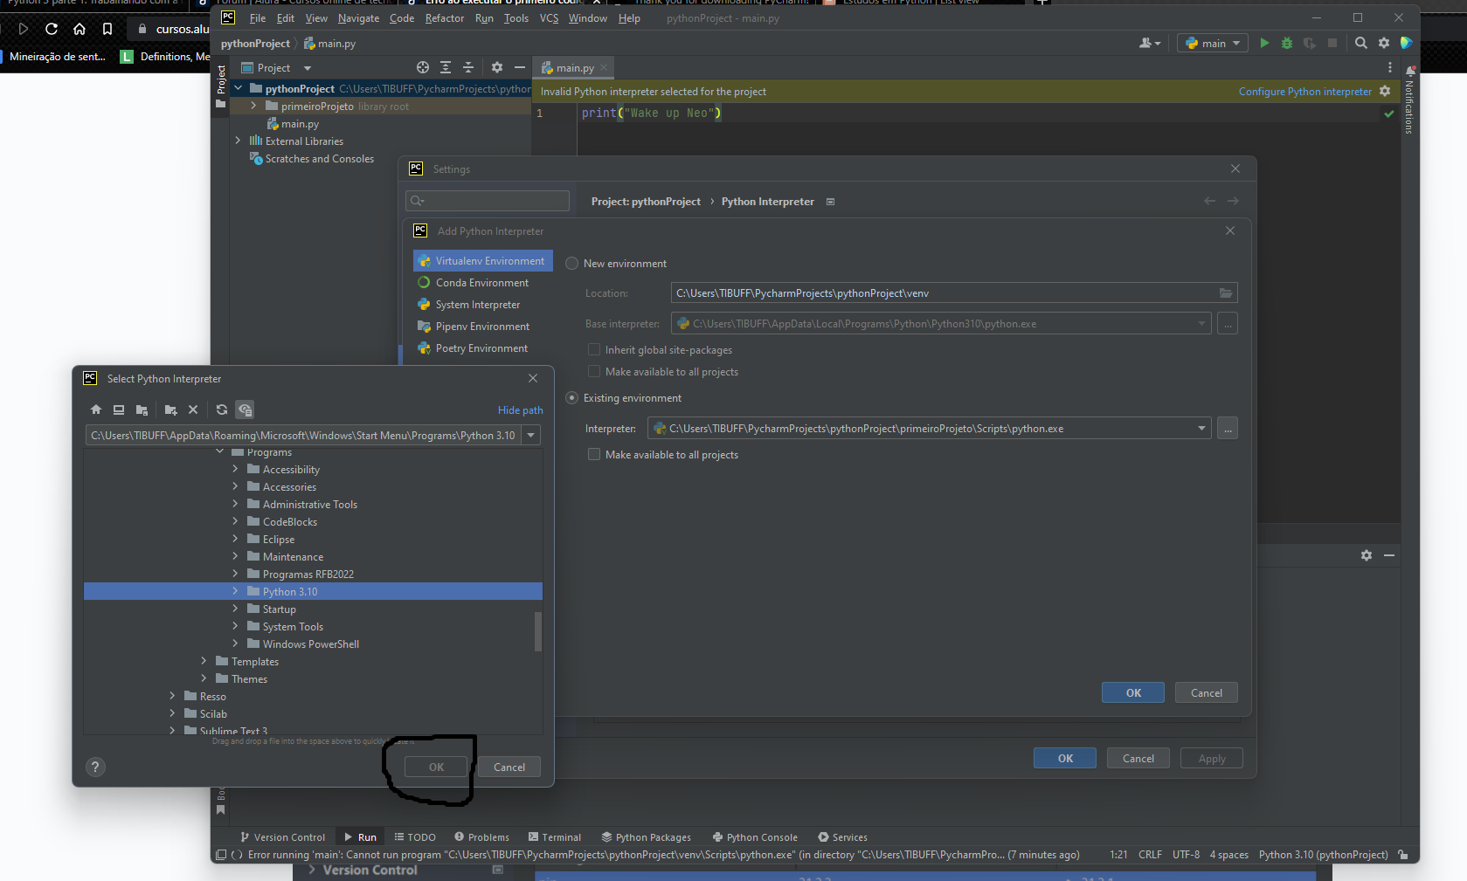
Task: Open Interpreter path dropdown in Existing environment
Action: click(x=1201, y=429)
